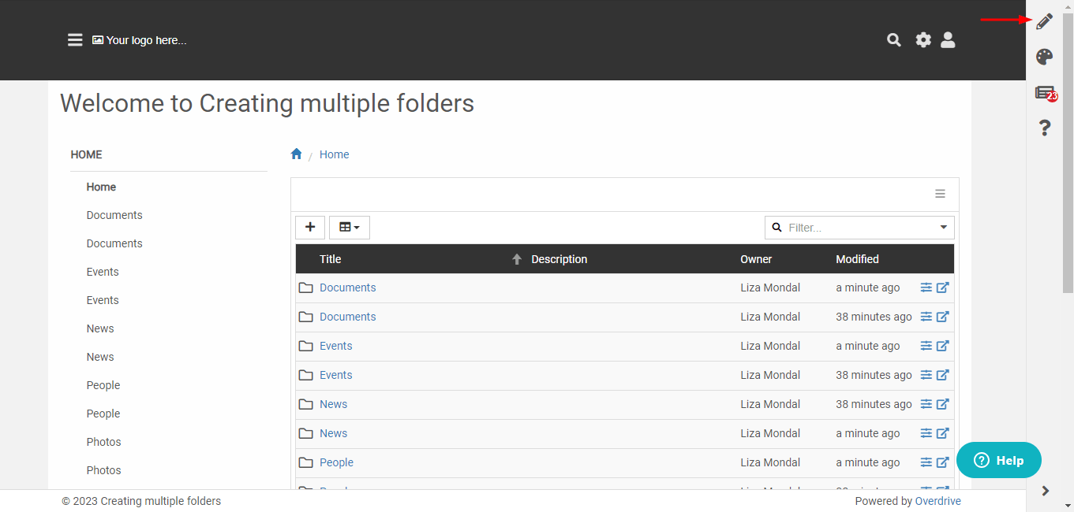Follow the Overdrive link in the footer
Screen dimensions: 1074x512
tap(937, 500)
